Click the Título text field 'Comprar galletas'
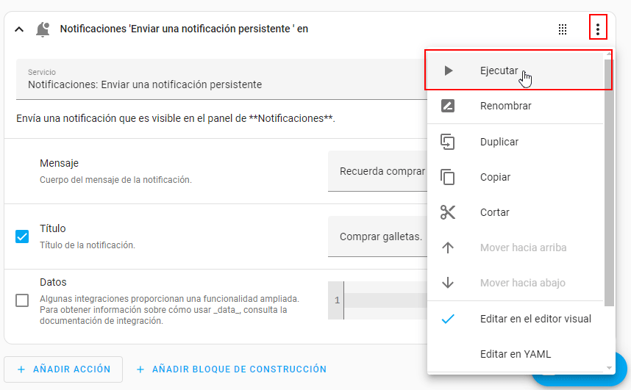 click(x=377, y=236)
